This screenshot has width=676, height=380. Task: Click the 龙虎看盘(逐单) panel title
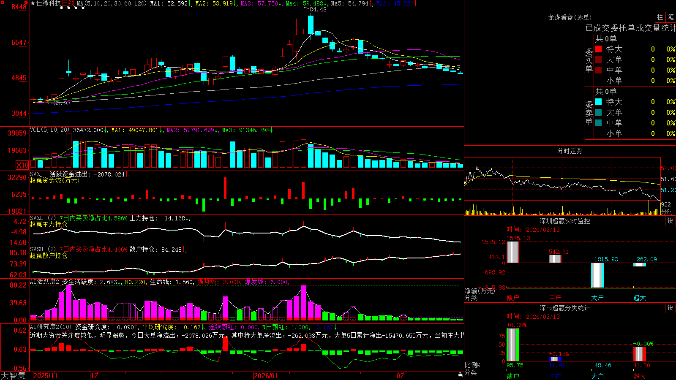point(570,17)
